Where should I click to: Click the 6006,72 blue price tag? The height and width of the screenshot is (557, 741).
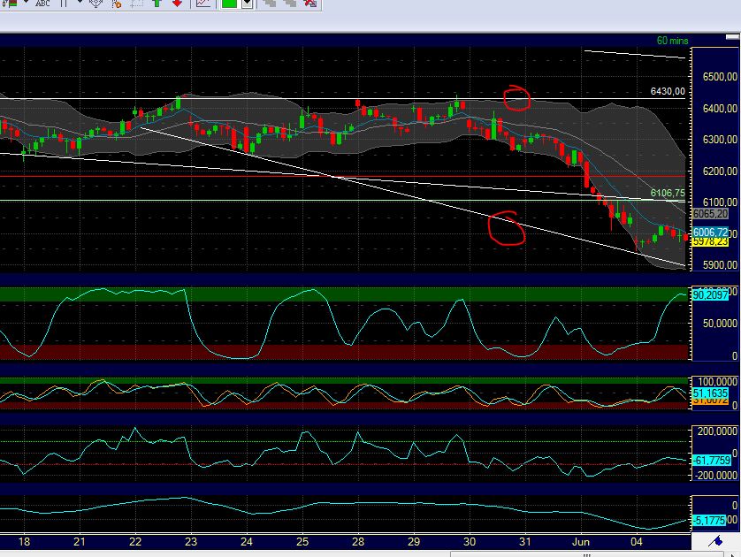point(710,232)
